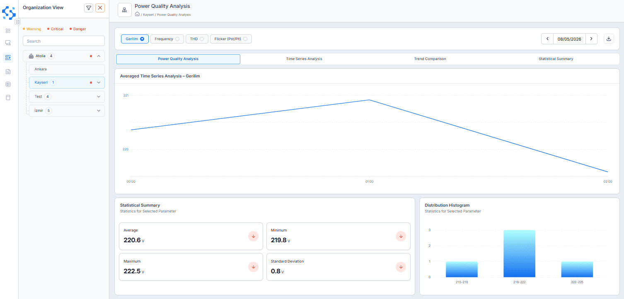Image resolution: width=624 pixels, height=299 pixels.
Task: Switch to Power Quality Analysis tab
Action: click(x=178, y=59)
